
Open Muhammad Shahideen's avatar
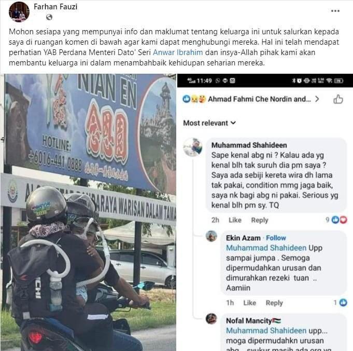point(193,147)
